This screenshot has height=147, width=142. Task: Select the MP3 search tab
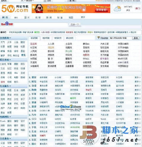click(x=16, y=18)
